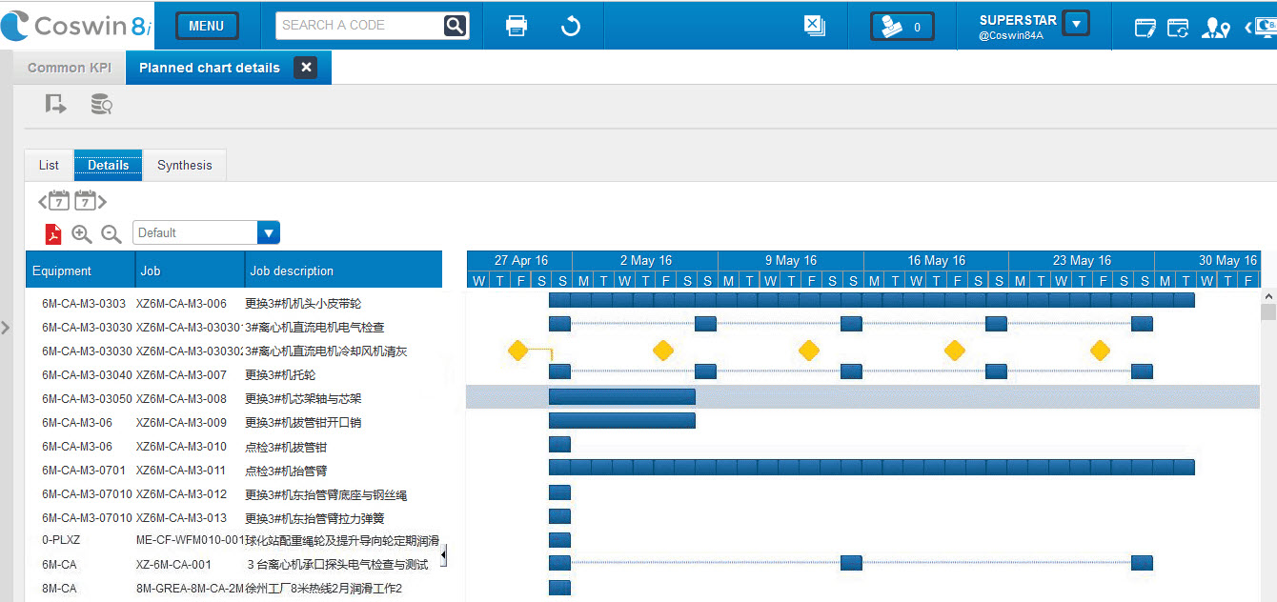Select row XZ6M-CA-M3-008
Screen dimensions: 1277x602
pos(181,399)
